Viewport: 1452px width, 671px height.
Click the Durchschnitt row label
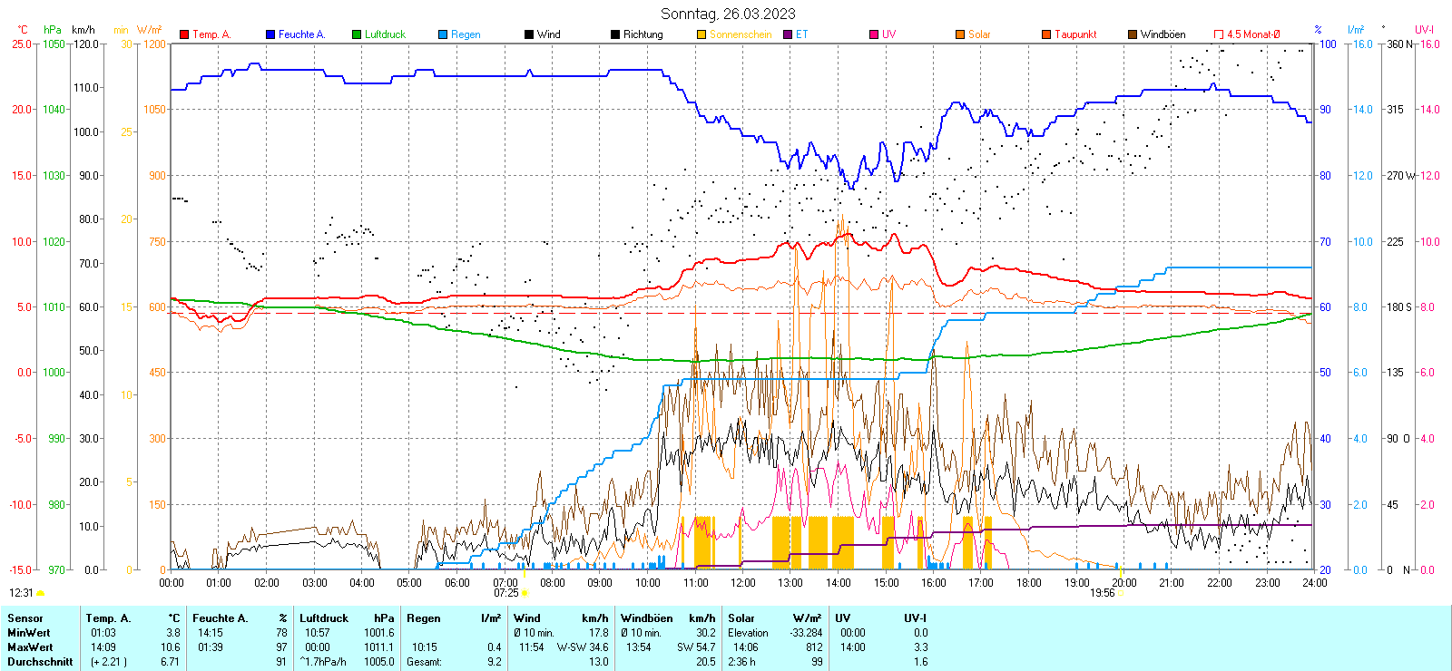pos(40,662)
